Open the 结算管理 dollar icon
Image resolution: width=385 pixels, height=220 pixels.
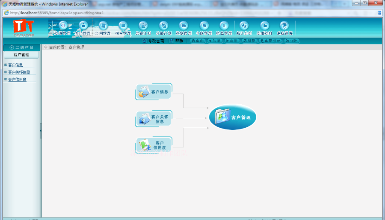click(x=224, y=26)
